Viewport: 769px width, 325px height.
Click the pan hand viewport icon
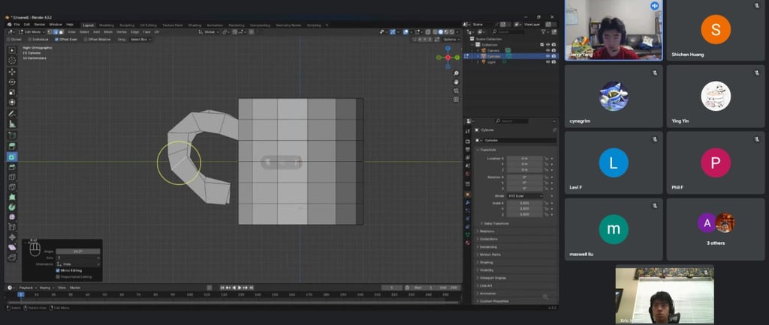tap(456, 82)
